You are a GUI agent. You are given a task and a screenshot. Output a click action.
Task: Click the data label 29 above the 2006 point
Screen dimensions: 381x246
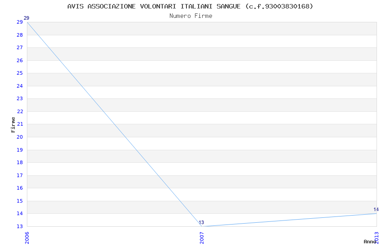click(x=26, y=18)
